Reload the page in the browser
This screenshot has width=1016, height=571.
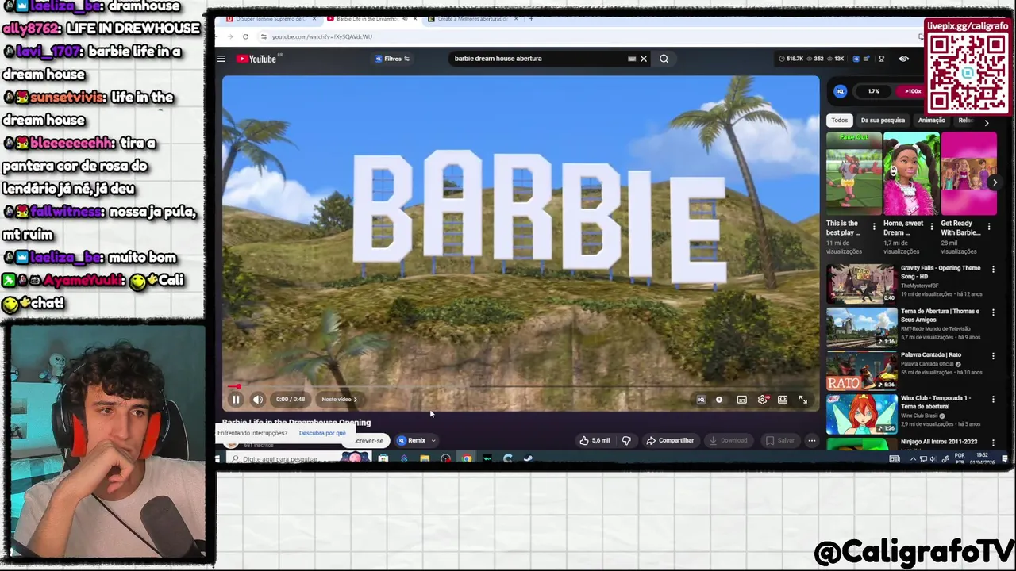click(x=245, y=36)
